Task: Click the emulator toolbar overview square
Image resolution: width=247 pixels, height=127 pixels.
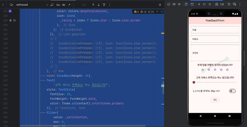Action: (x=210, y=4)
